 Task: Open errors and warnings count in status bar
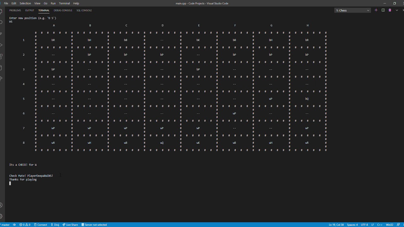(x=25, y=225)
